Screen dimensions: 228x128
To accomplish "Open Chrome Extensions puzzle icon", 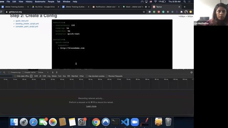I will pyautogui.click(x=181, y=12).
